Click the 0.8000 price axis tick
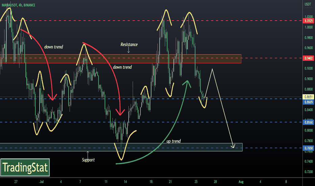This screenshot has width=315, height=186. 309,130
